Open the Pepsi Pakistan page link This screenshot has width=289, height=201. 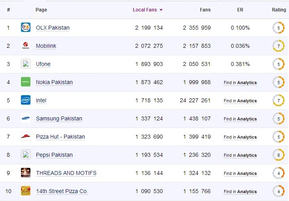tap(54, 155)
